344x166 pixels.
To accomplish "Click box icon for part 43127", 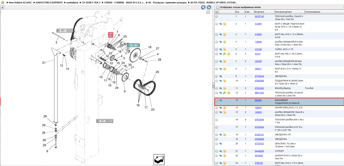I will pyautogui.click(x=228, y=54).
